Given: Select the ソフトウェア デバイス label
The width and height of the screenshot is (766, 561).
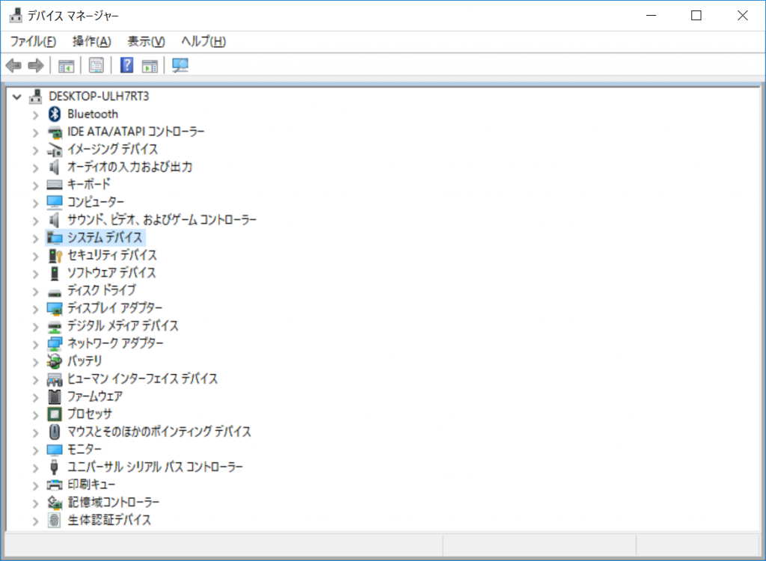Looking at the screenshot, I should pos(112,273).
